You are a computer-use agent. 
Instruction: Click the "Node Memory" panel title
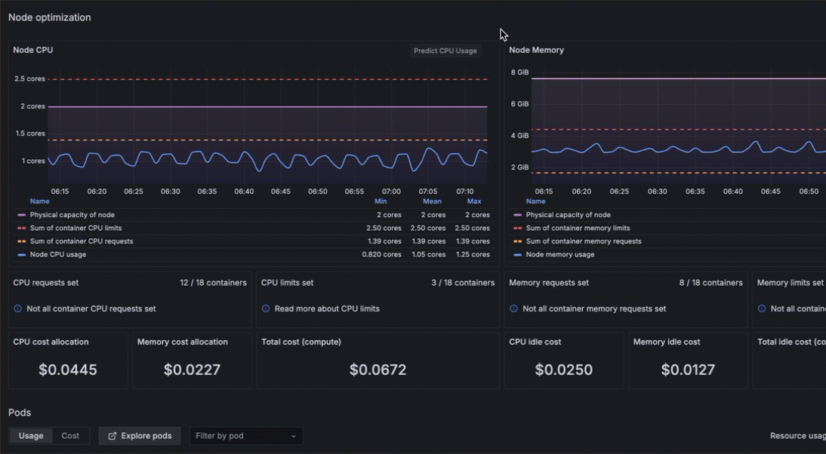tap(536, 50)
